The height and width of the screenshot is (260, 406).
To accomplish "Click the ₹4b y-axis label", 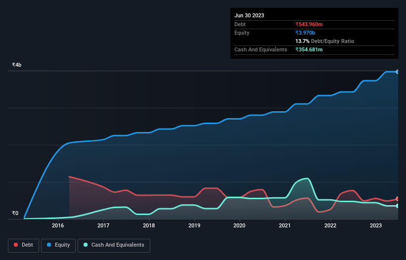I will pyautogui.click(x=17, y=65).
